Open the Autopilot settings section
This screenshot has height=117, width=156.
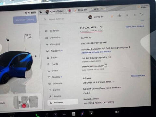(x=54, y=51)
